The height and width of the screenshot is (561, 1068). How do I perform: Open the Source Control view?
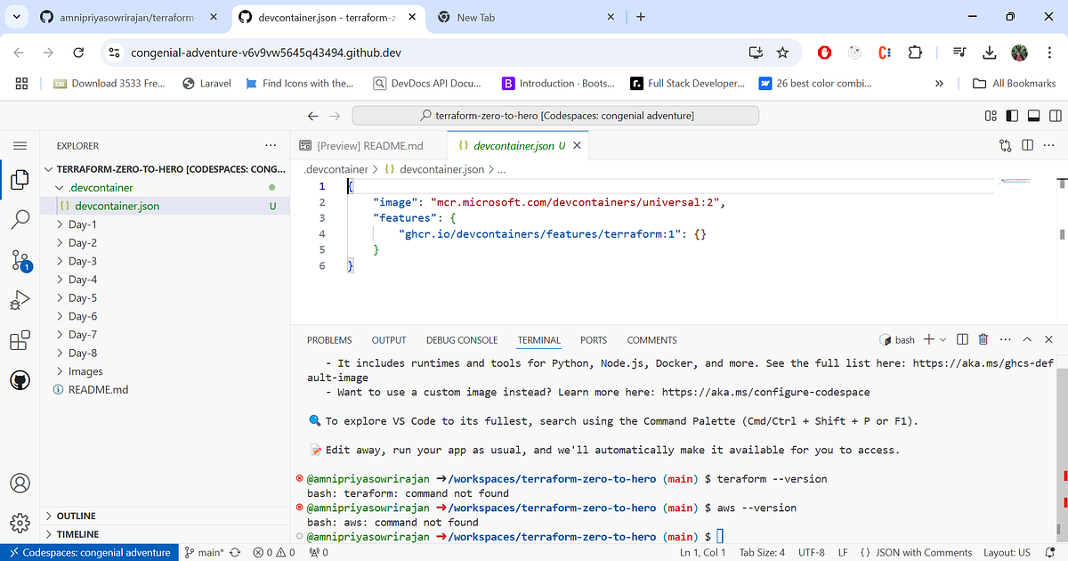coord(19,259)
